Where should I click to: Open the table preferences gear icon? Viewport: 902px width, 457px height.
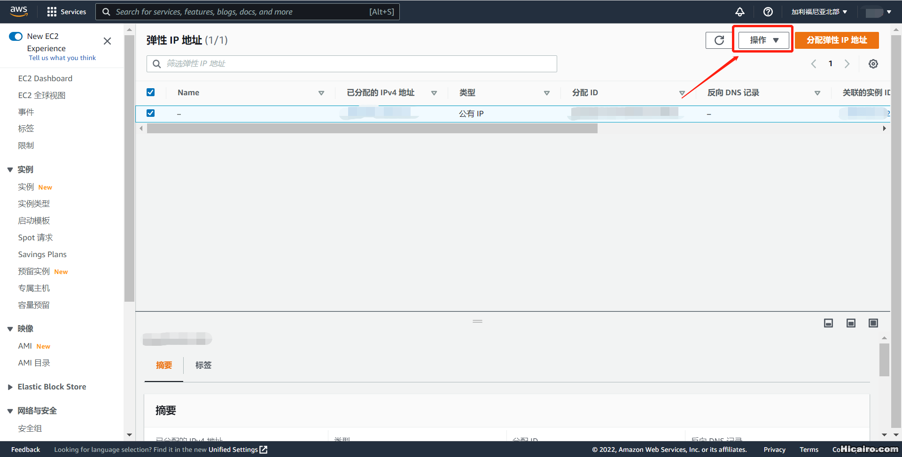873,63
